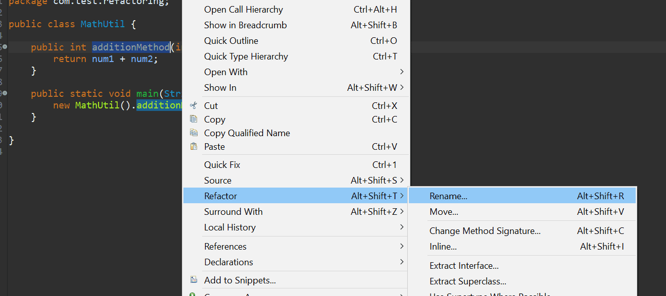This screenshot has height=296, width=666.
Task: Expand the Open With submenu
Action: coord(296,72)
